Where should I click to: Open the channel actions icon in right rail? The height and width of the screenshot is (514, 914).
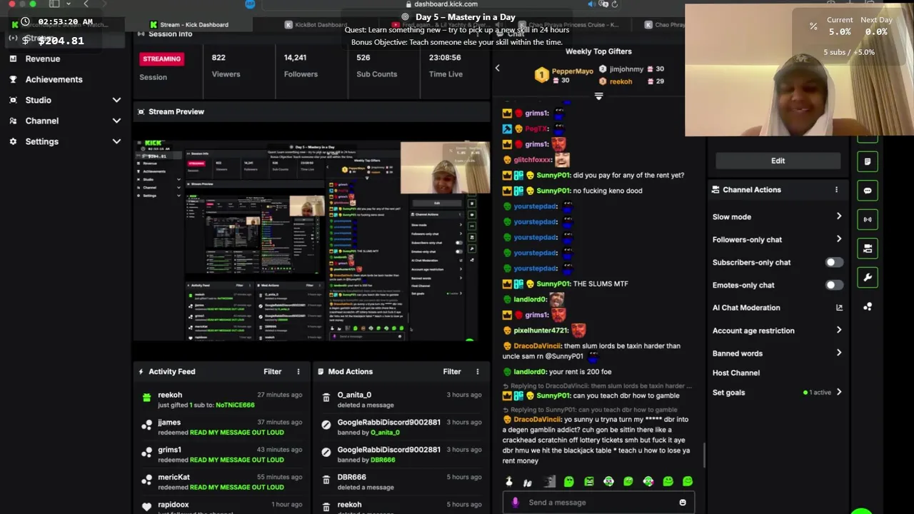click(868, 248)
